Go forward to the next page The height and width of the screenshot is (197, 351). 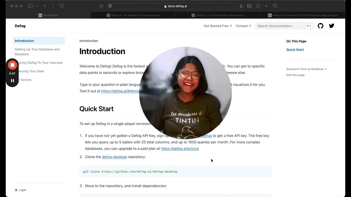tap(53, 6)
